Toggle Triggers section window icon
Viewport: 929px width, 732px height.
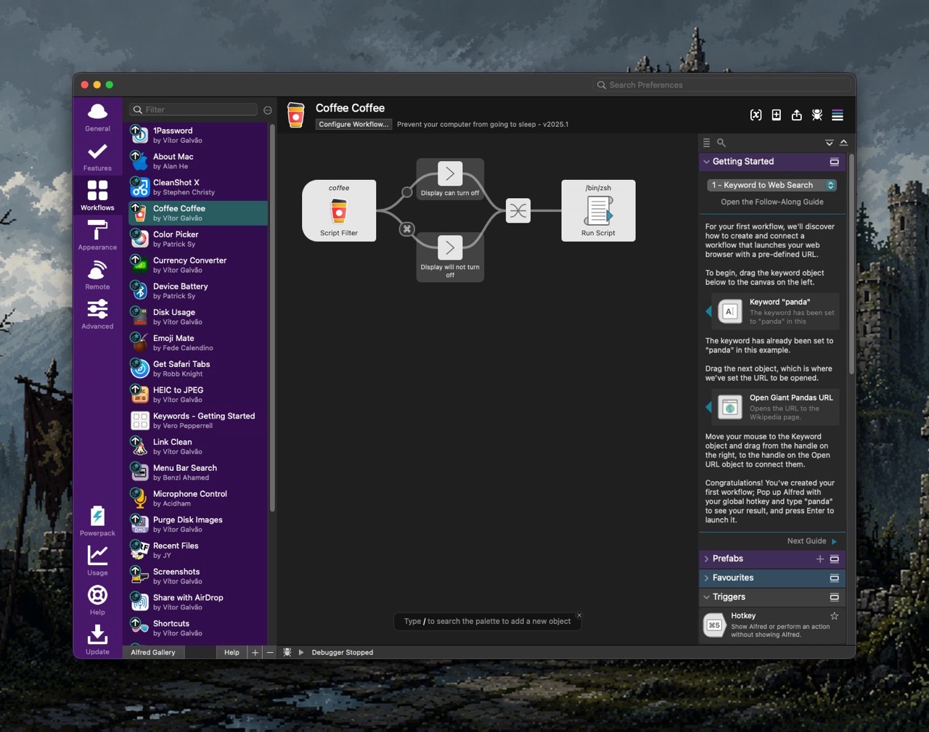(834, 597)
